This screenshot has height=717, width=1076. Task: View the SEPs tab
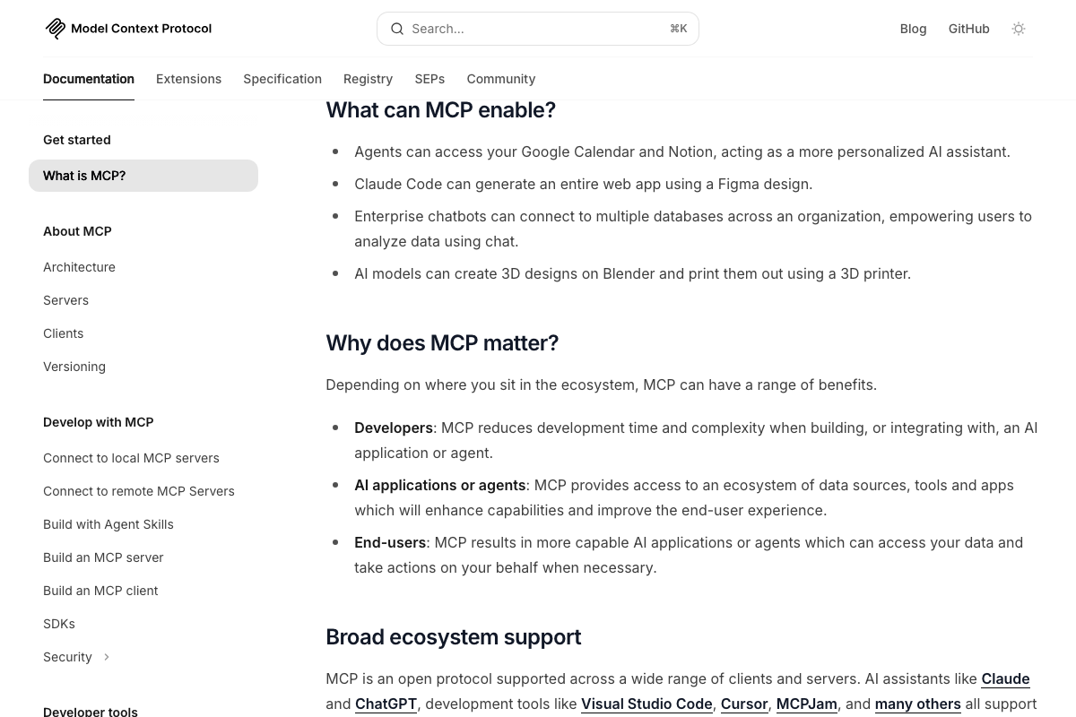click(x=430, y=79)
